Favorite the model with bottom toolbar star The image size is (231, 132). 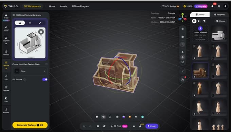click(134, 126)
